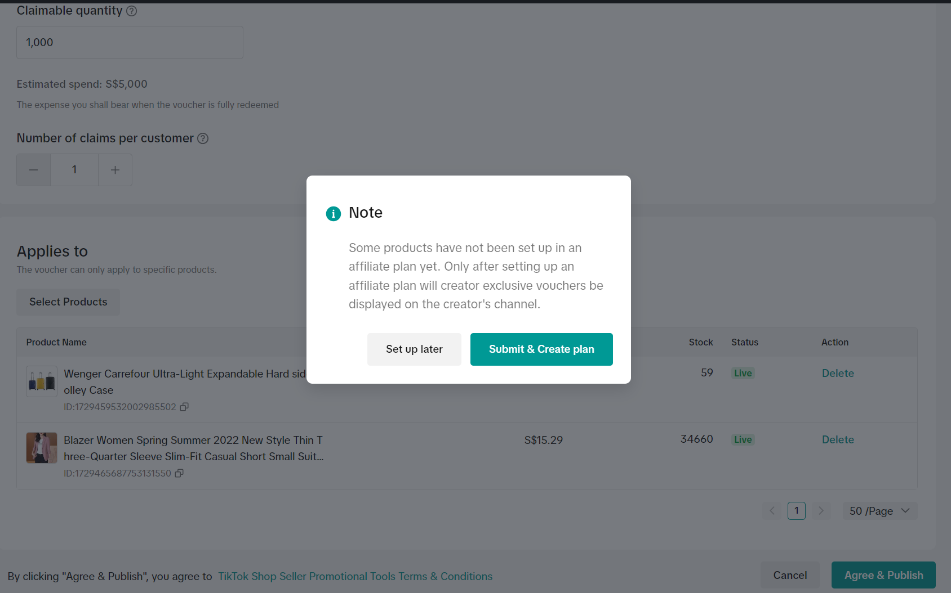Open the Select Products picker
Viewport: 951px width, 593px height.
point(68,302)
